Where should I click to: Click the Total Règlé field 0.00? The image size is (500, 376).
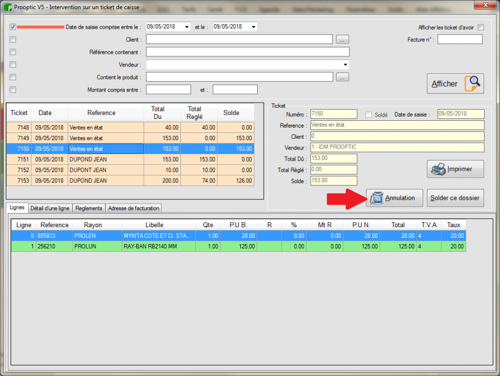333,169
